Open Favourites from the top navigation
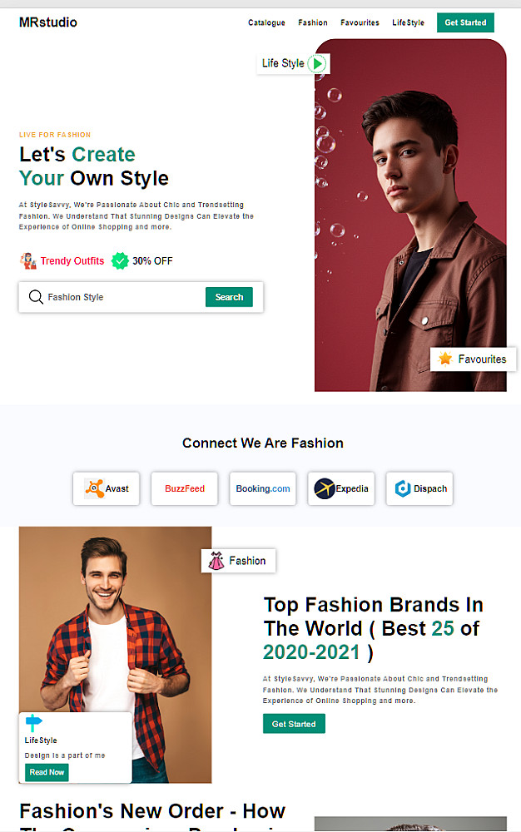The height and width of the screenshot is (832, 521). point(360,22)
